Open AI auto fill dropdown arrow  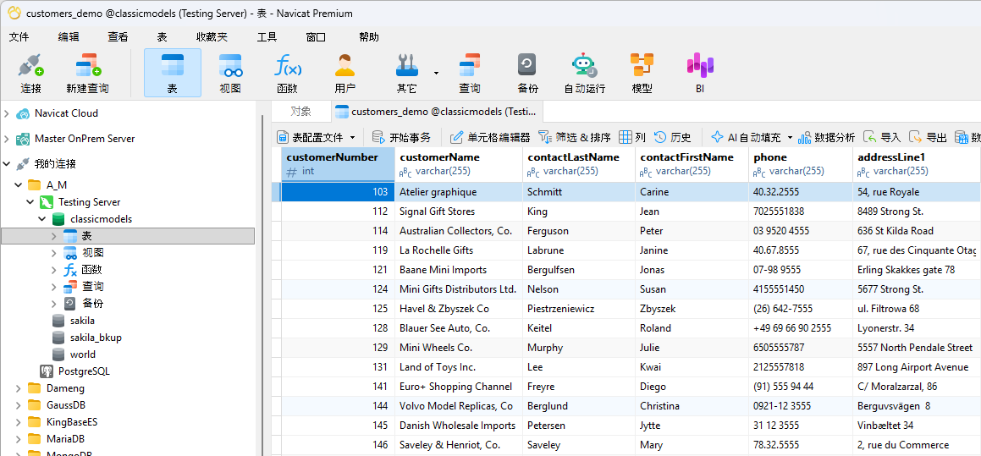(x=790, y=137)
